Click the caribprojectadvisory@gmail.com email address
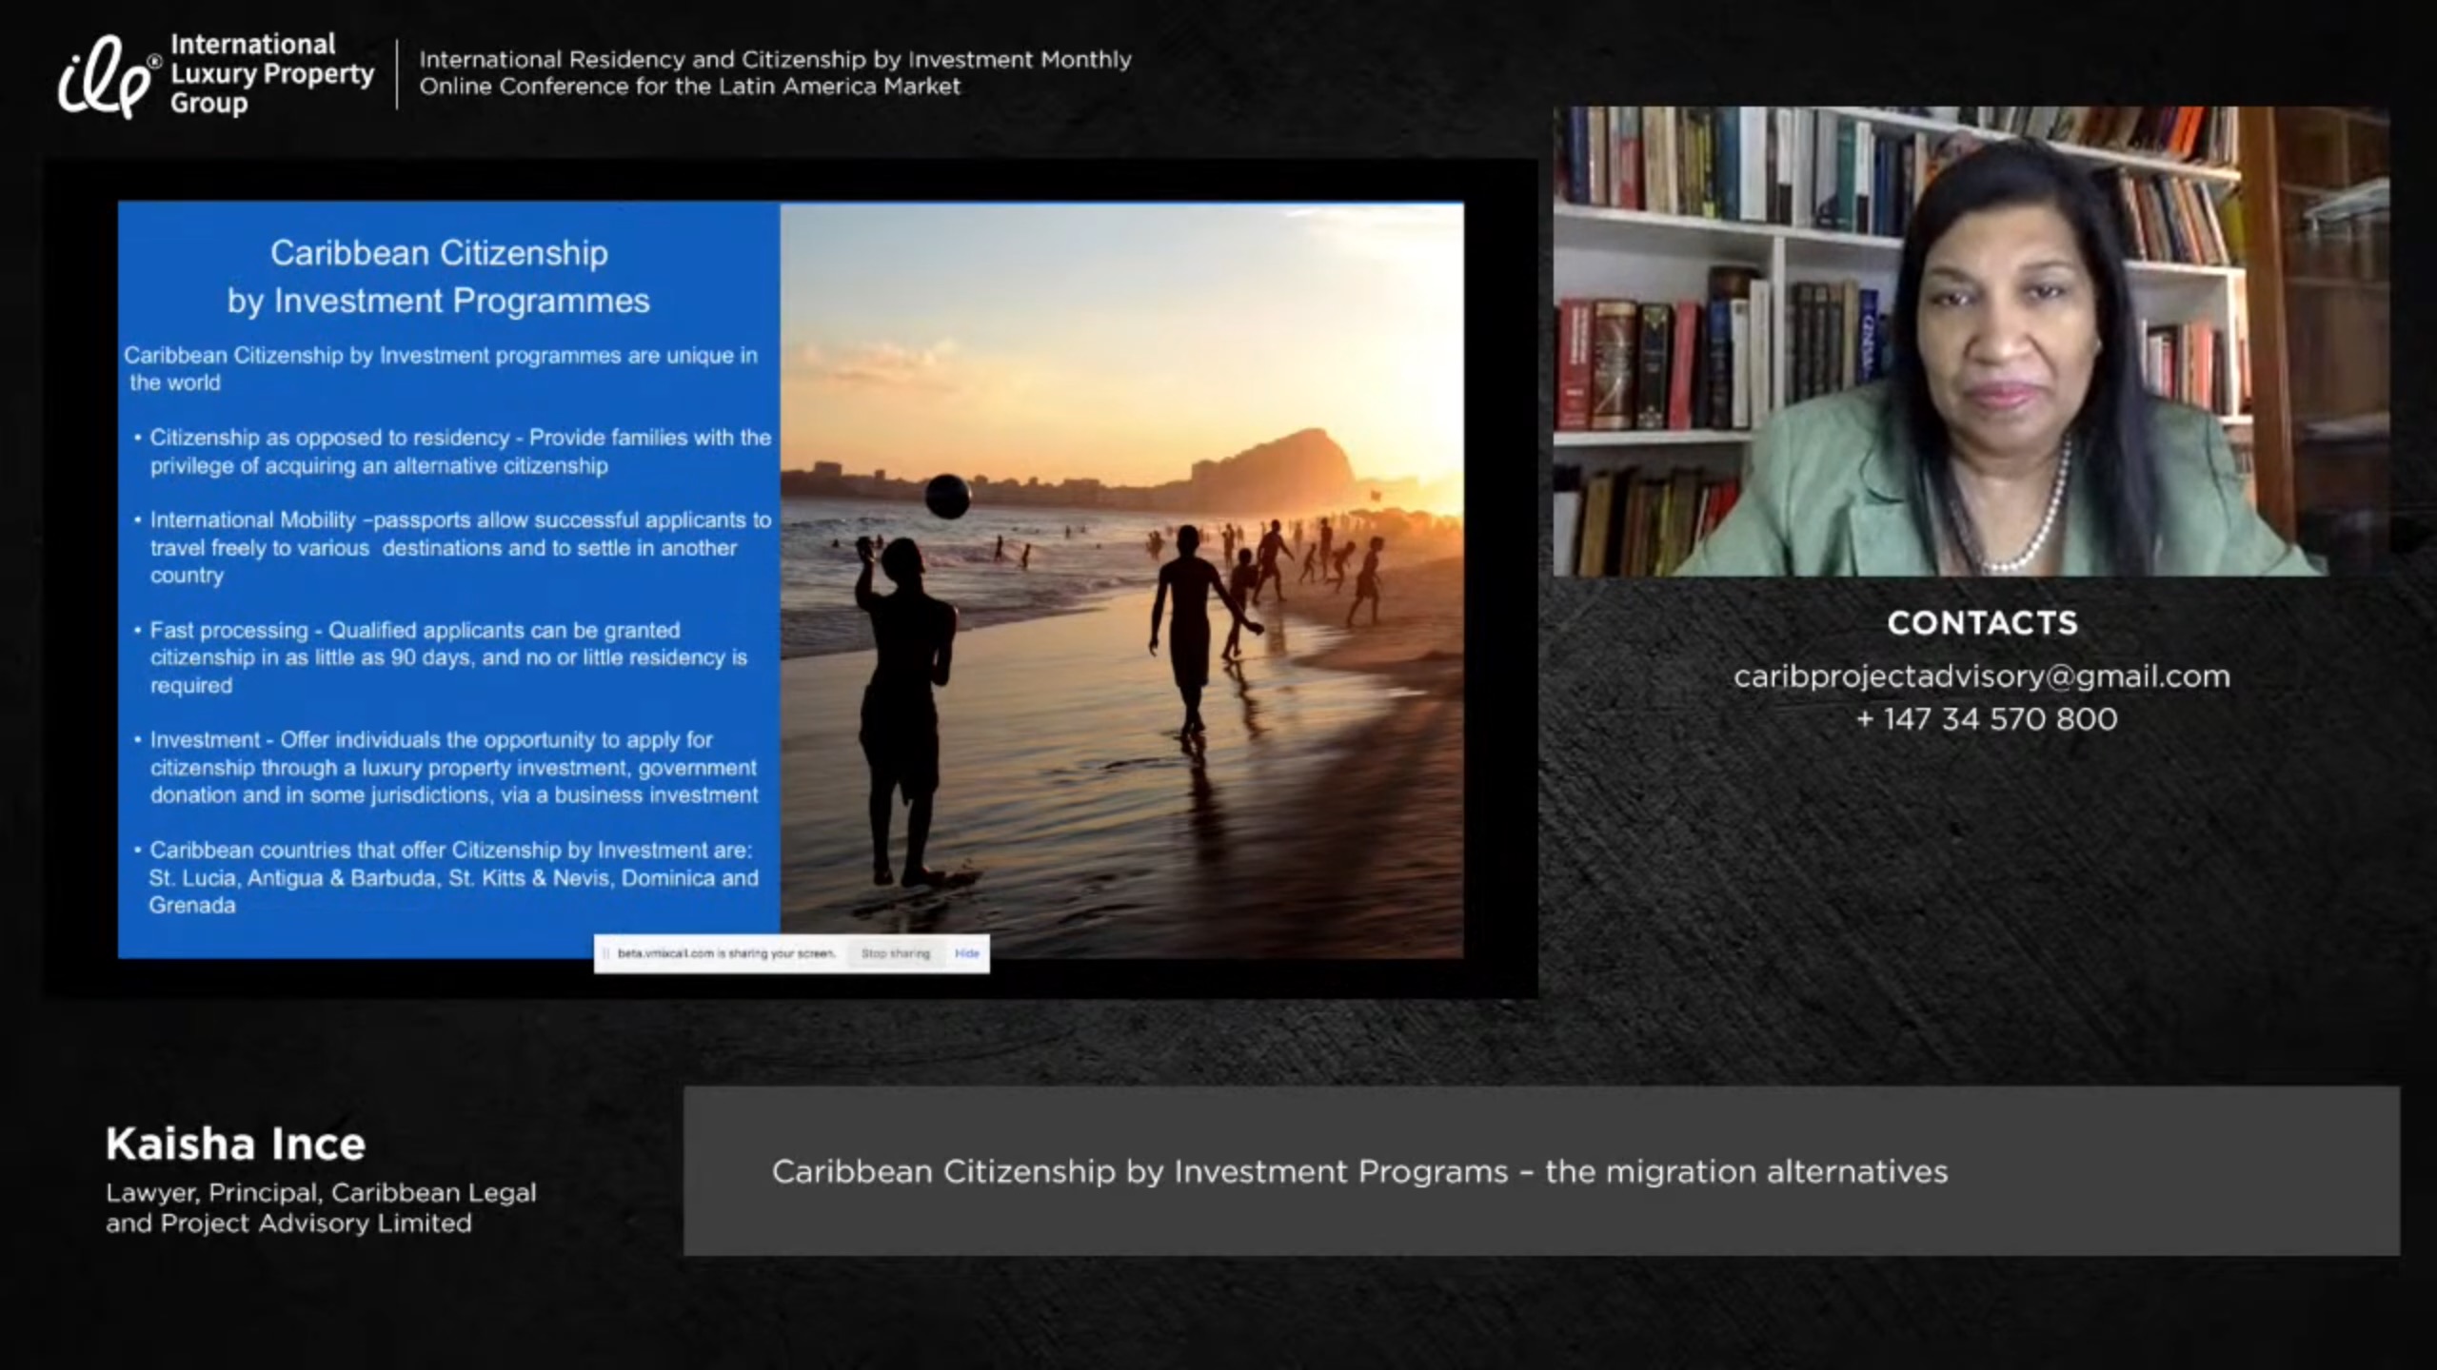Image resolution: width=2437 pixels, height=1370 pixels. [x=1981, y=676]
